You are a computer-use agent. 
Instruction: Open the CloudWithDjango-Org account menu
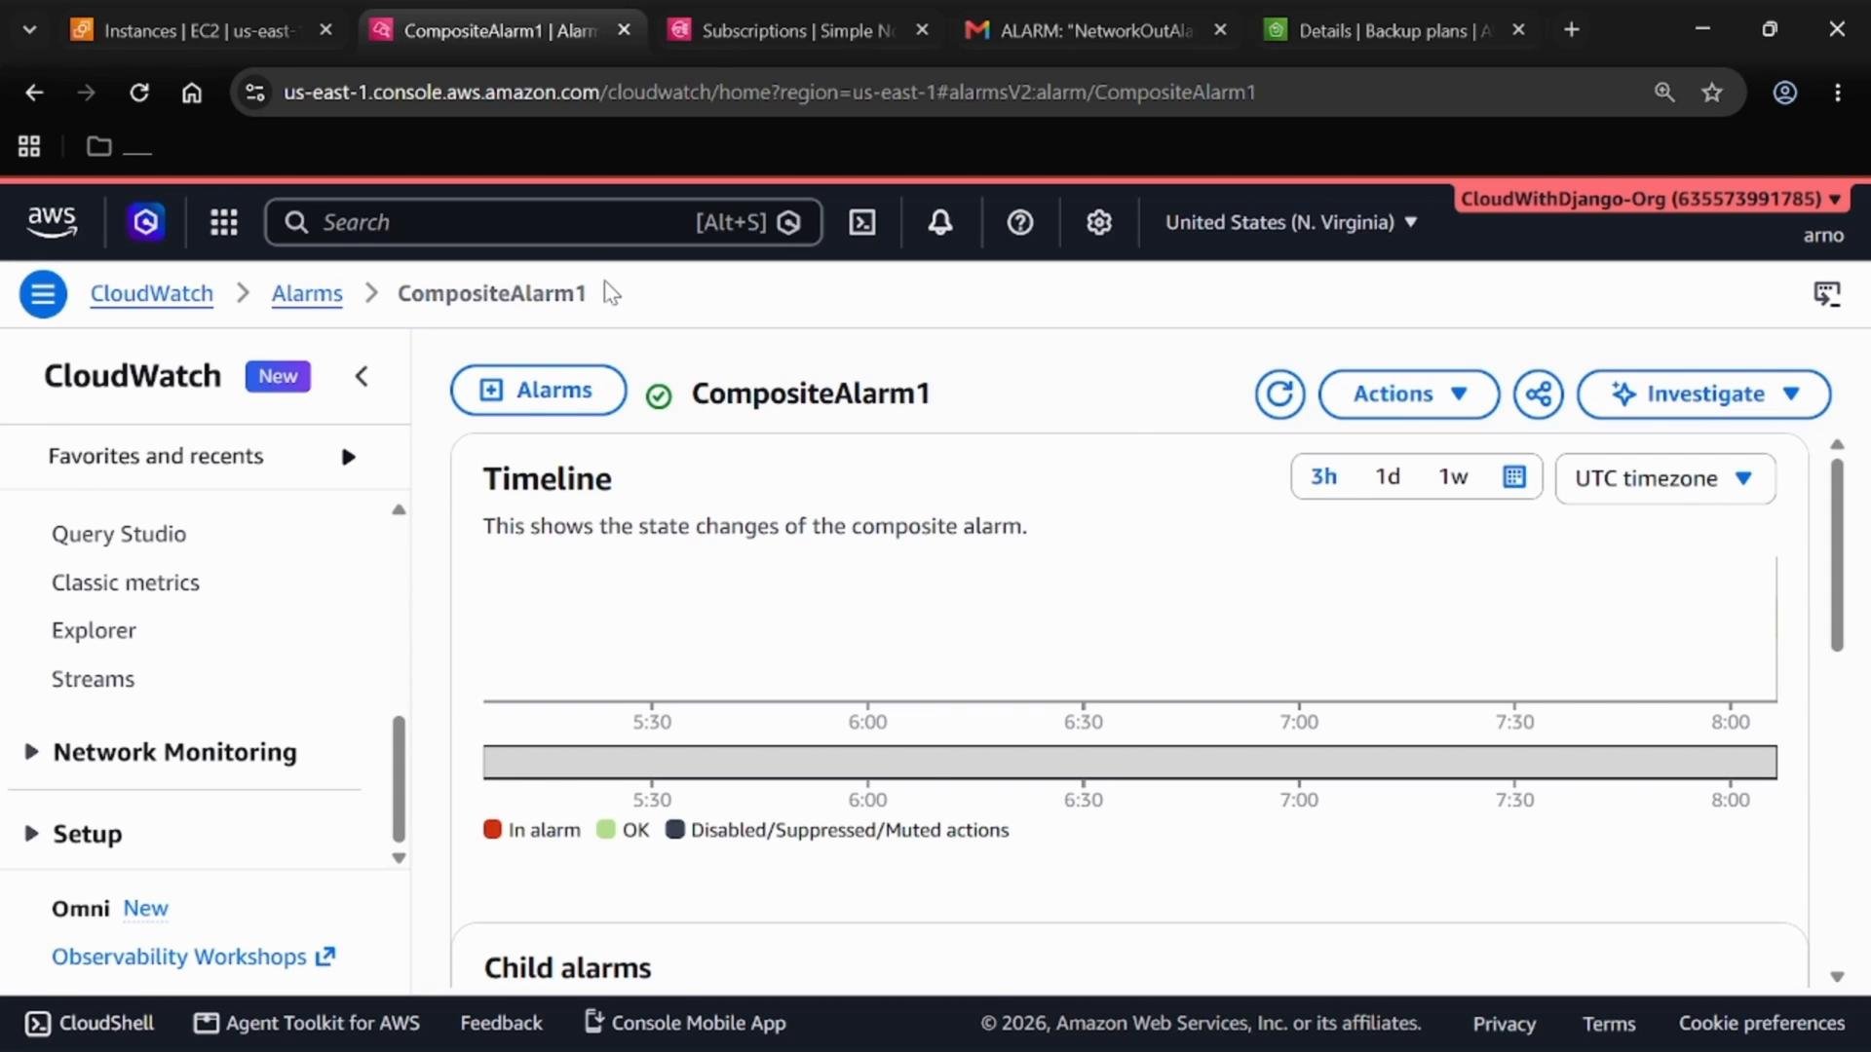pos(1652,199)
